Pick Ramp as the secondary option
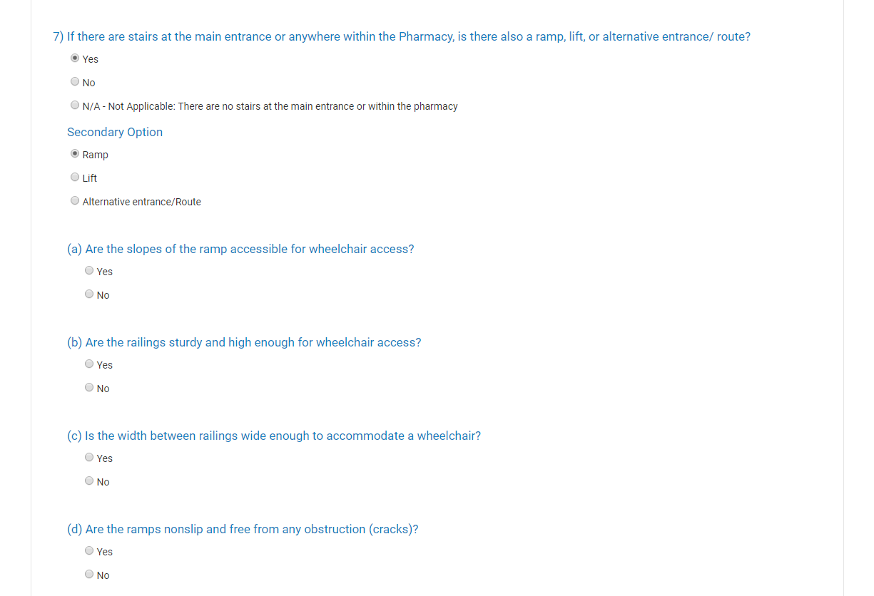The height and width of the screenshot is (596, 874). click(x=75, y=154)
